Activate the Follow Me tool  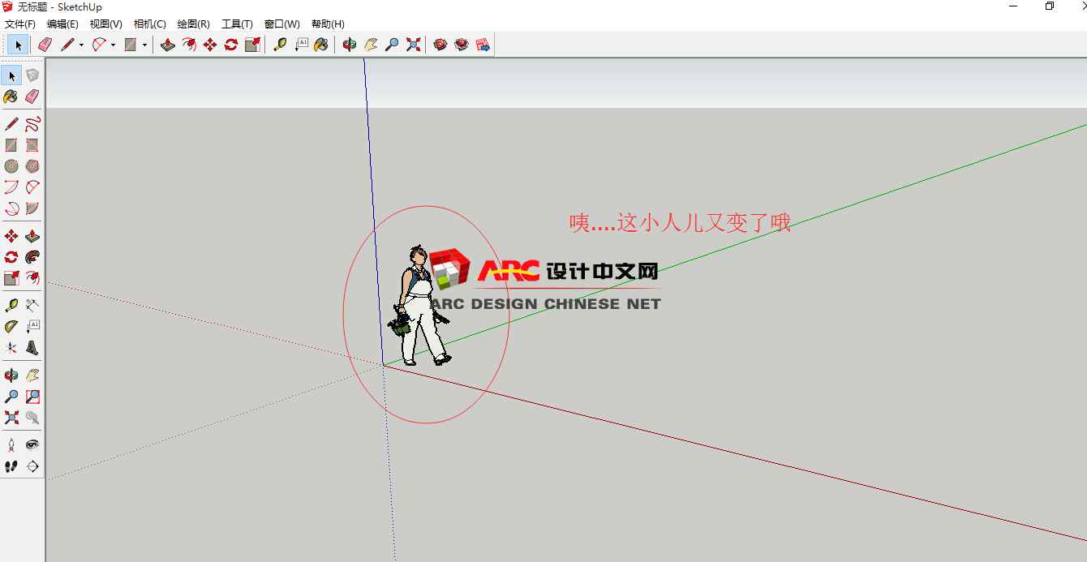(32, 257)
